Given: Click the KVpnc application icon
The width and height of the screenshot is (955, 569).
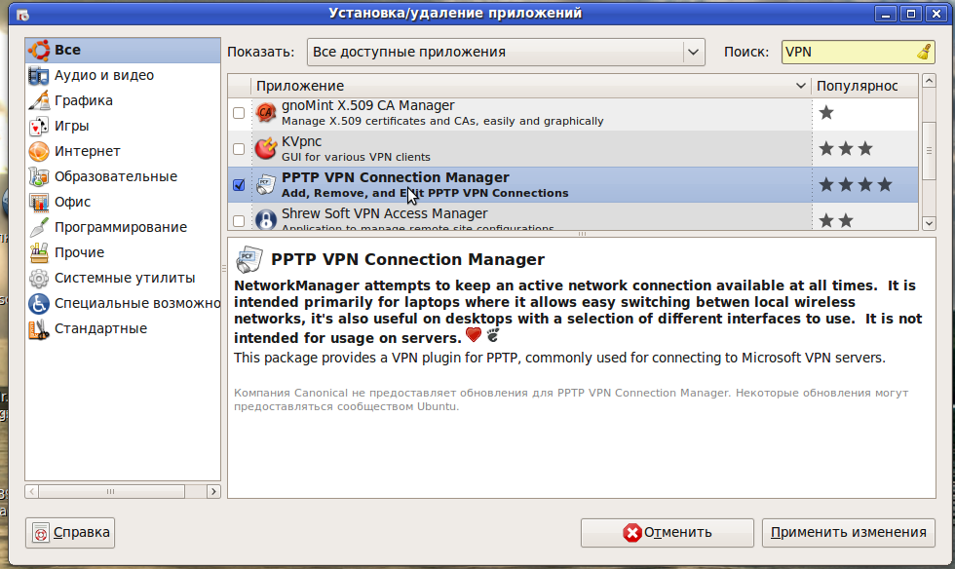Looking at the screenshot, I should [265, 149].
